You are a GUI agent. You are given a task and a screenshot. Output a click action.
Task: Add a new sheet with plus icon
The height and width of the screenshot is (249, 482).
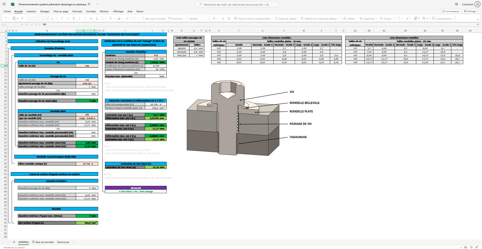[74, 242]
